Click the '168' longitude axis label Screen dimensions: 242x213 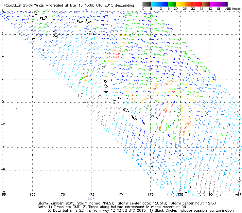[x=32, y=194]
